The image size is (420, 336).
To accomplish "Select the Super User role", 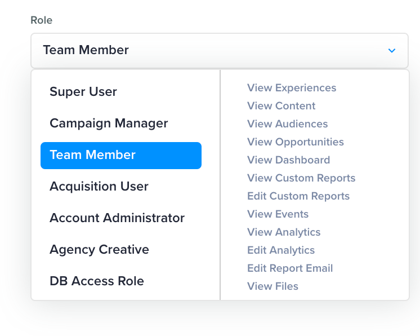I will pyautogui.click(x=83, y=92).
